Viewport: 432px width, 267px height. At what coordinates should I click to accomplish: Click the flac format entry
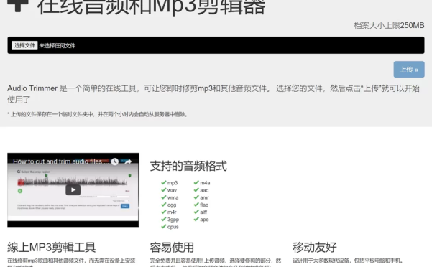click(x=204, y=205)
